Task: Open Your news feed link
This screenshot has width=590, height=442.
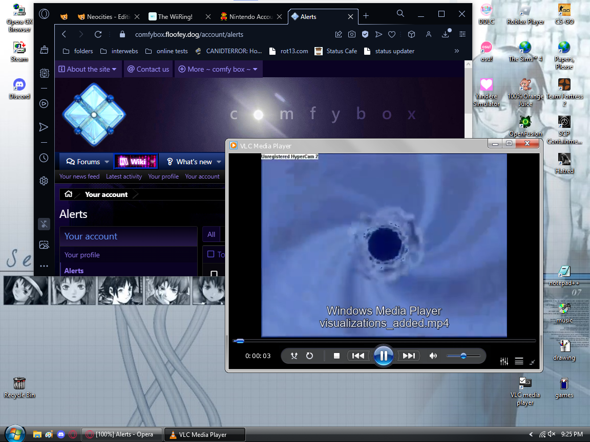Action: click(79, 176)
